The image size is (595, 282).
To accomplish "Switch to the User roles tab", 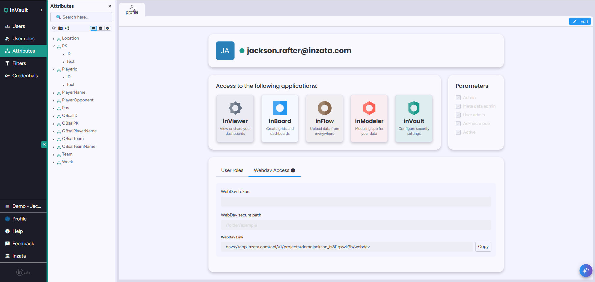I will [x=232, y=170].
